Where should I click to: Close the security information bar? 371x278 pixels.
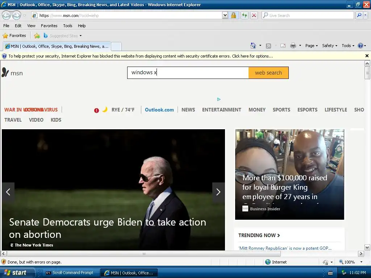[367, 56]
